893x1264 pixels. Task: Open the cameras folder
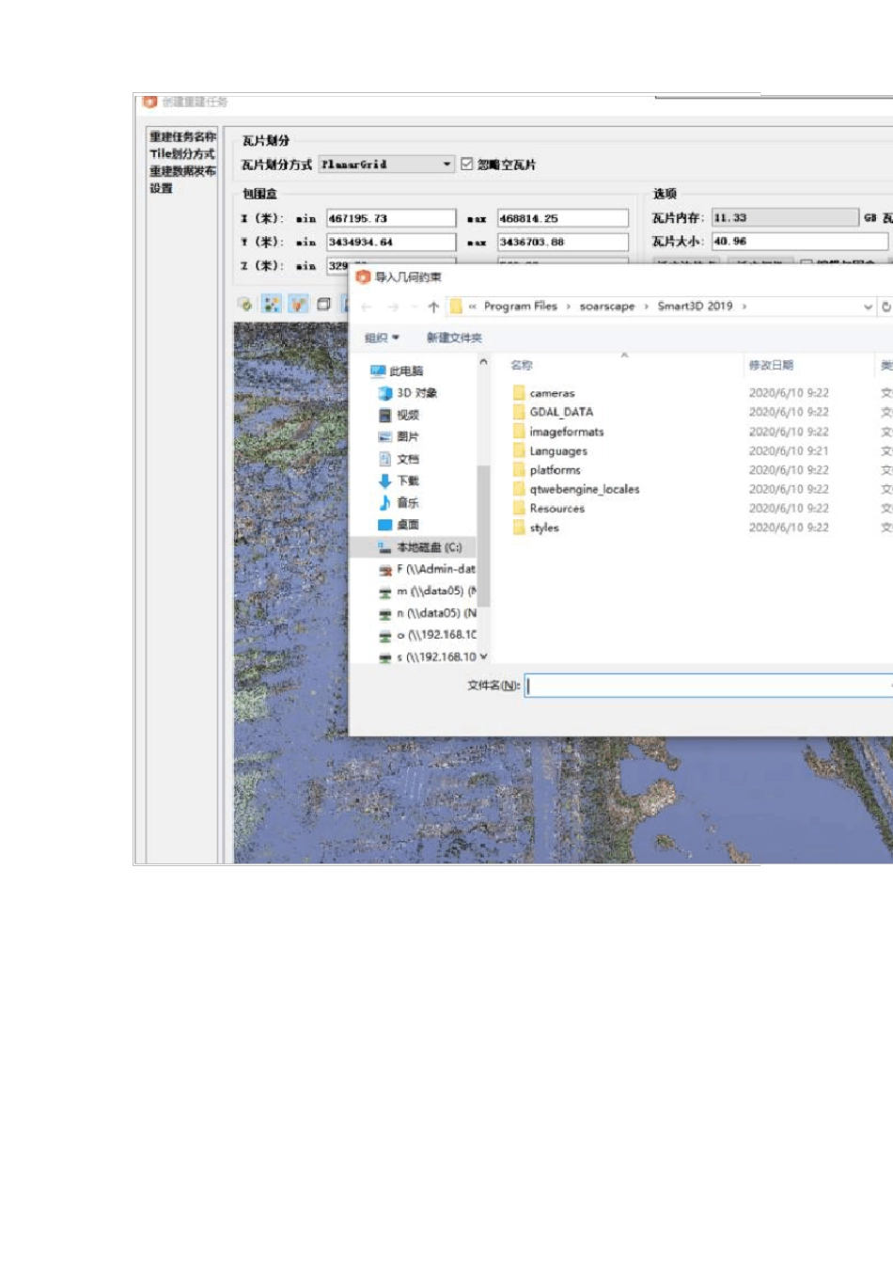tap(551, 393)
